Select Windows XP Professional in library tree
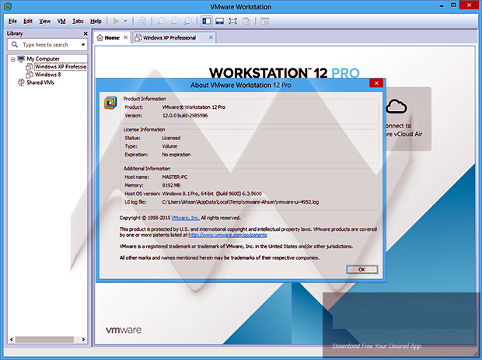This screenshot has width=482, height=360. pos(61,67)
